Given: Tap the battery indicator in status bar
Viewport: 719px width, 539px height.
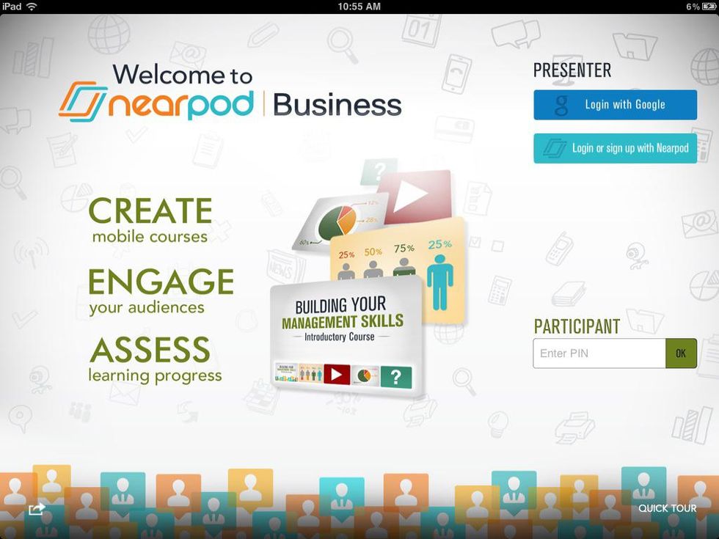Looking at the screenshot, I should pyautogui.click(x=708, y=7).
